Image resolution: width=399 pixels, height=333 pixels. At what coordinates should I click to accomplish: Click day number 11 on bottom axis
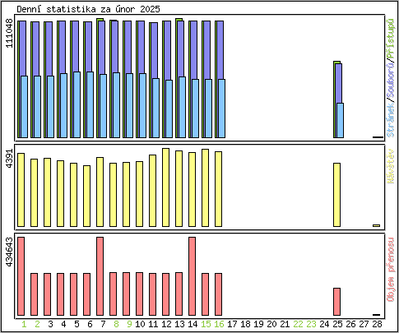(x=153, y=324)
